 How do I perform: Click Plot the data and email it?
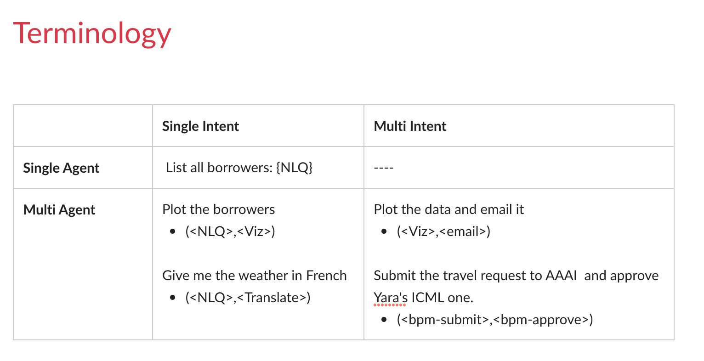pos(449,209)
